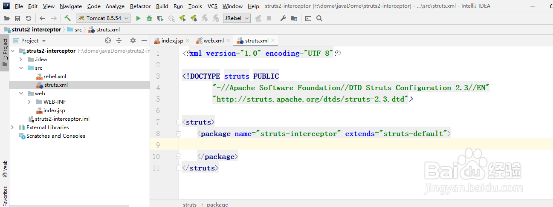Open the Analyze menu
The image size is (553, 207).
115,6
